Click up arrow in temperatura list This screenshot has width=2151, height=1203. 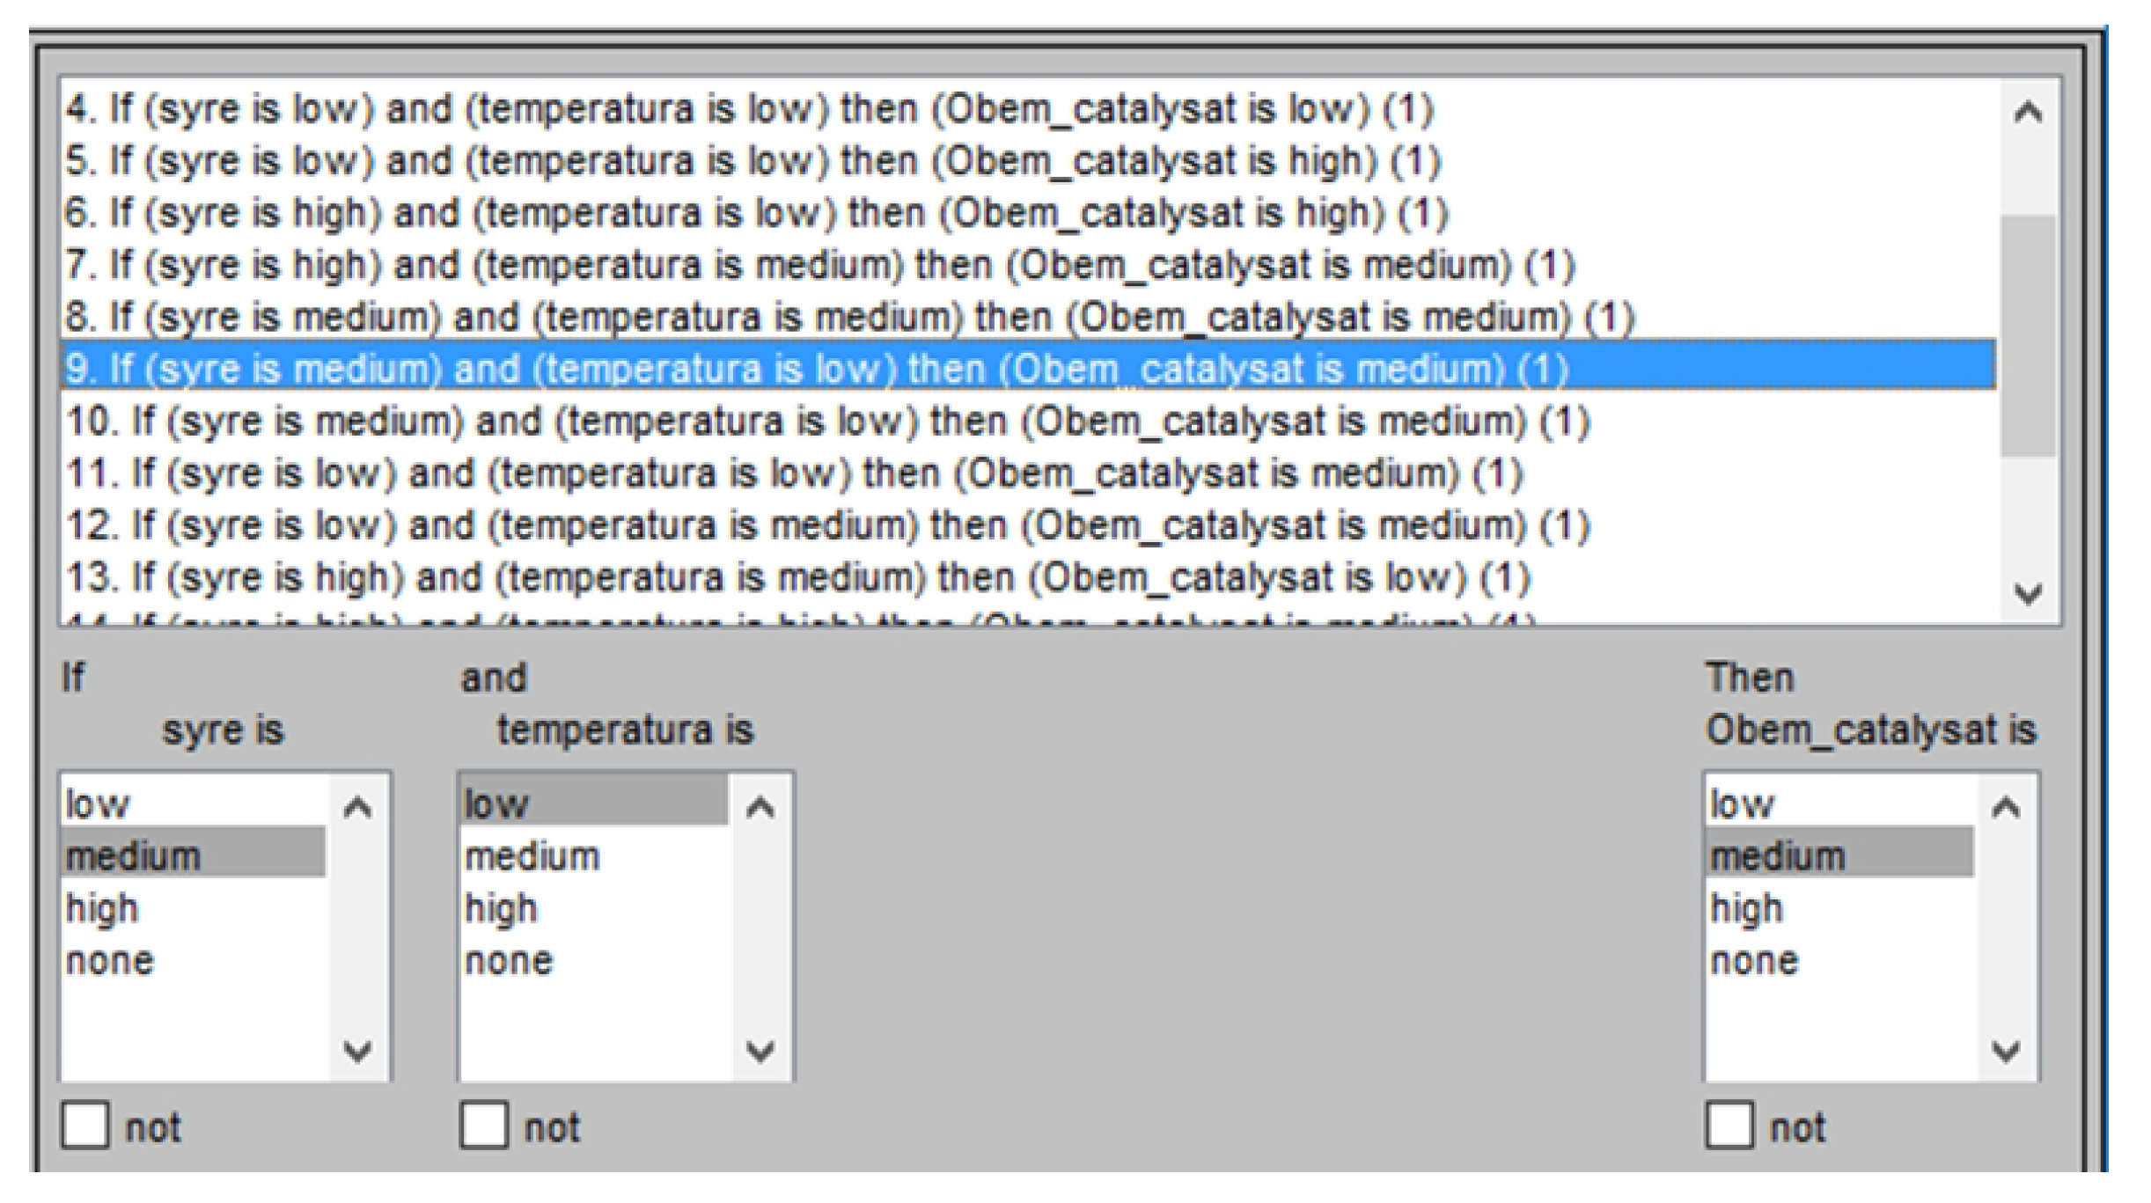[760, 807]
